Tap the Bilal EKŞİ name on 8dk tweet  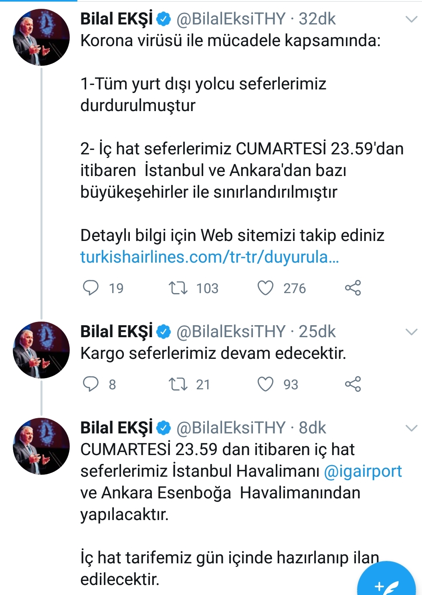click(x=116, y=428)
